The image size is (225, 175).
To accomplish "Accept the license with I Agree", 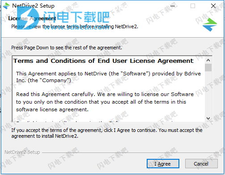I will [x=163, y=164].
